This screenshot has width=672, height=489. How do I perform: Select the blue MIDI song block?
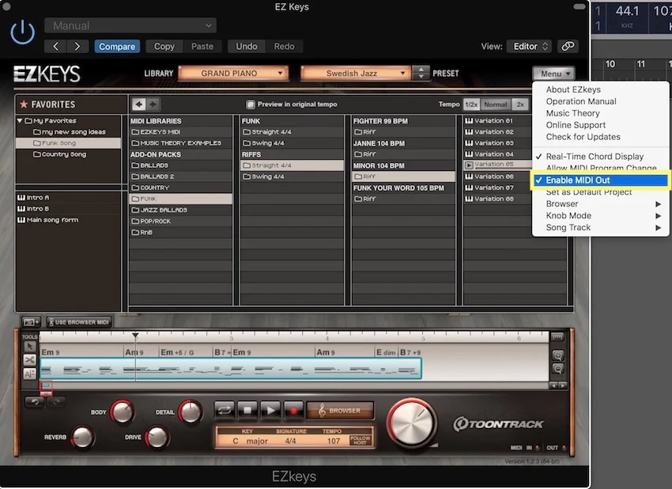(231, 369)
